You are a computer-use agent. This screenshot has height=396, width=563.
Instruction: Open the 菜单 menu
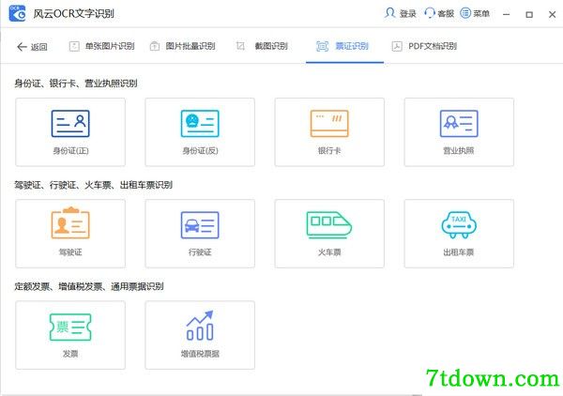tap(481, 14)
